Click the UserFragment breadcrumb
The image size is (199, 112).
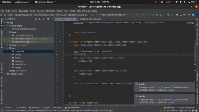[23, 15]
